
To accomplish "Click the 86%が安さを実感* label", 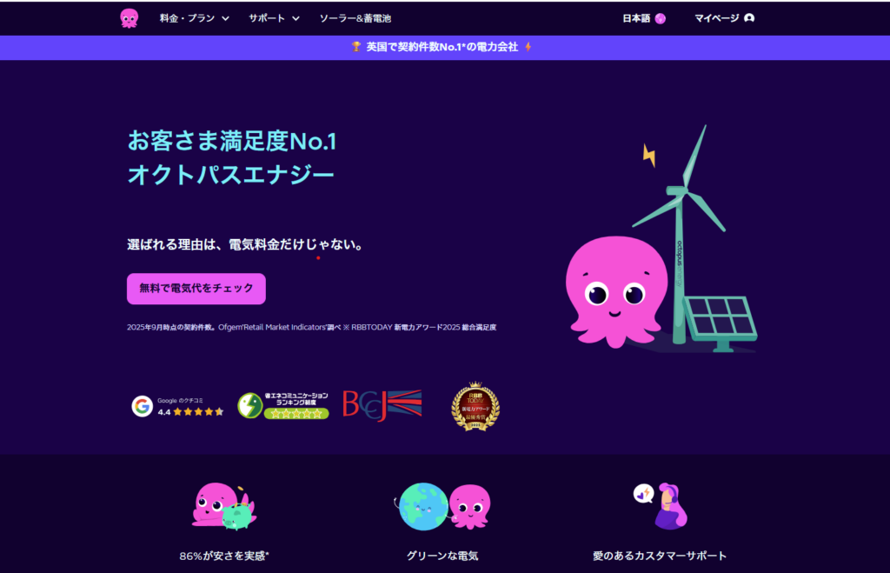I will pos(224,556).
